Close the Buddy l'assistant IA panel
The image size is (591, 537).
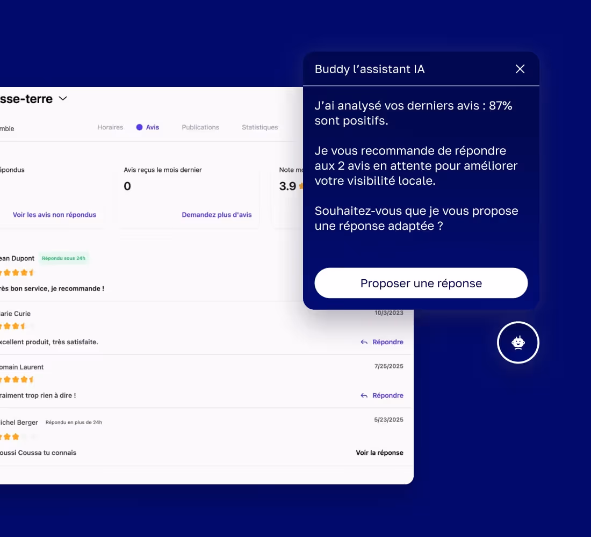click(520, 69)
